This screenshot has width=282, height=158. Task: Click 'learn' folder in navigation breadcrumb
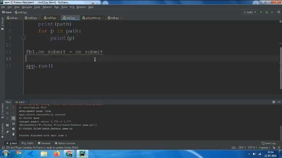(x=7, y=12)
